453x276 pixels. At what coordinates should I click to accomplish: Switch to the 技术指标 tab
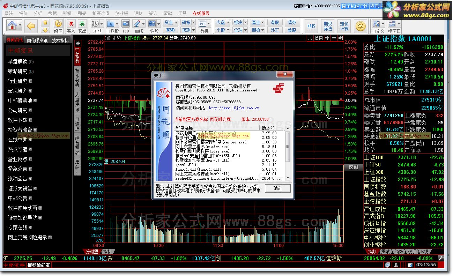[x=60, y=40]
